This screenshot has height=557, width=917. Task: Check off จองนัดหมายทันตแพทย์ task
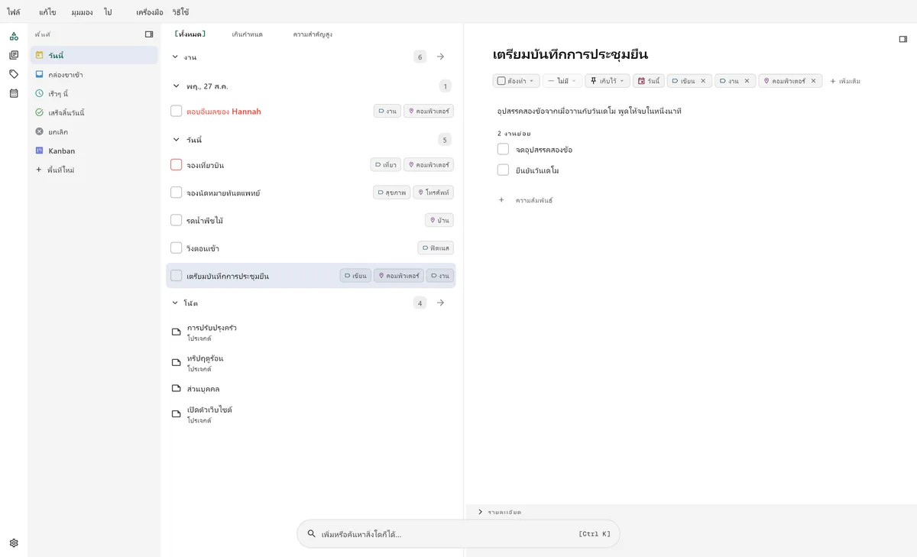tap(177, 193)
